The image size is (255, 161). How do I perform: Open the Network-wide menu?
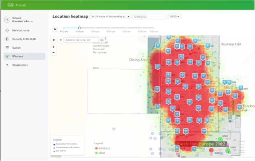pyautogui.click(x=20, y=30)
